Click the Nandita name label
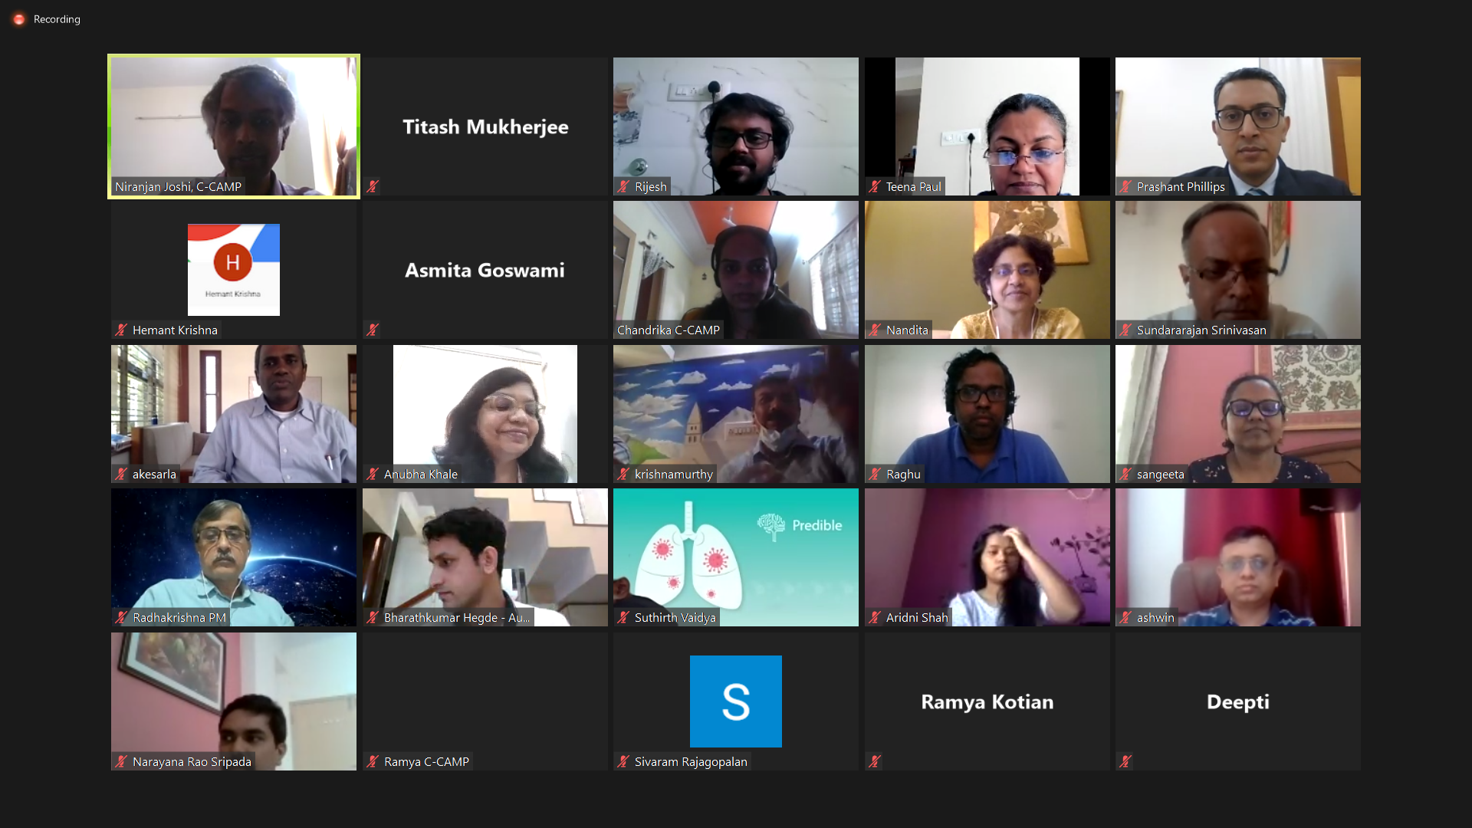 click(907, 330)
